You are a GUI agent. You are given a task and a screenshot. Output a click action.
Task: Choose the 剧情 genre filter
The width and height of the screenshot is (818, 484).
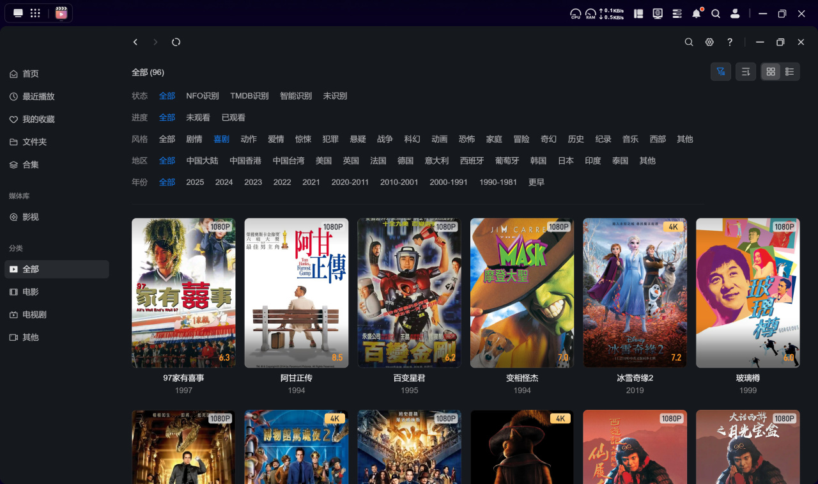click(194, 139)
